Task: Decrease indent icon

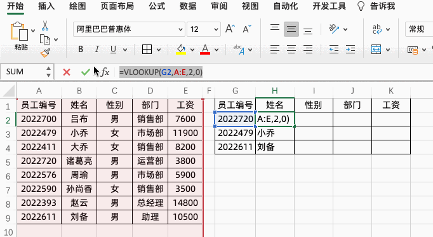Action: click(x=334, y=50)
